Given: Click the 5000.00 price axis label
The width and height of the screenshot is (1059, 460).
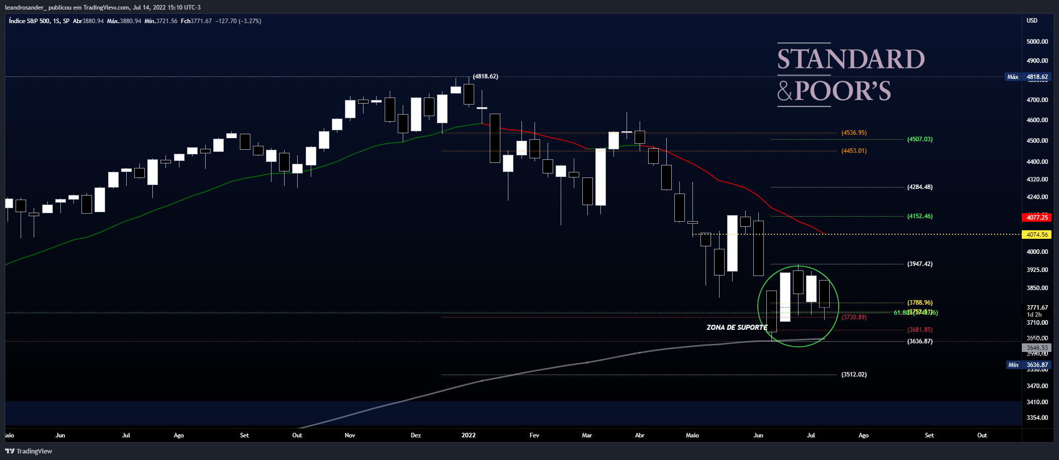Looking at the screenshot, I should [1037, 42].
